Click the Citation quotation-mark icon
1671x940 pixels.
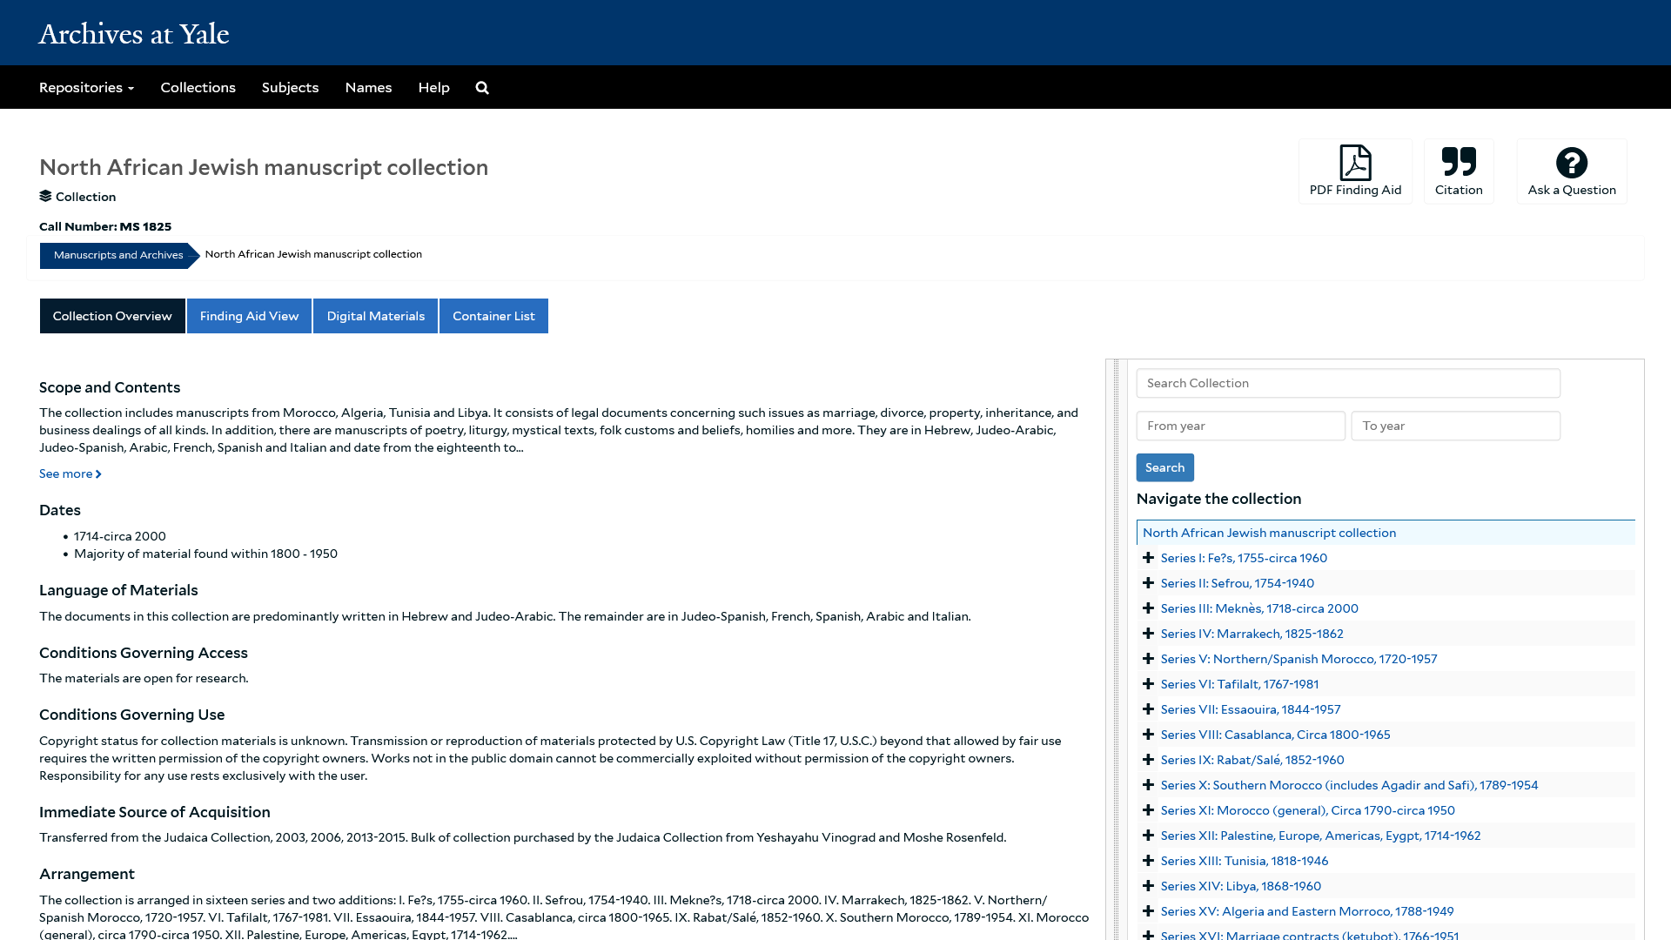(x=1458, y=161)
